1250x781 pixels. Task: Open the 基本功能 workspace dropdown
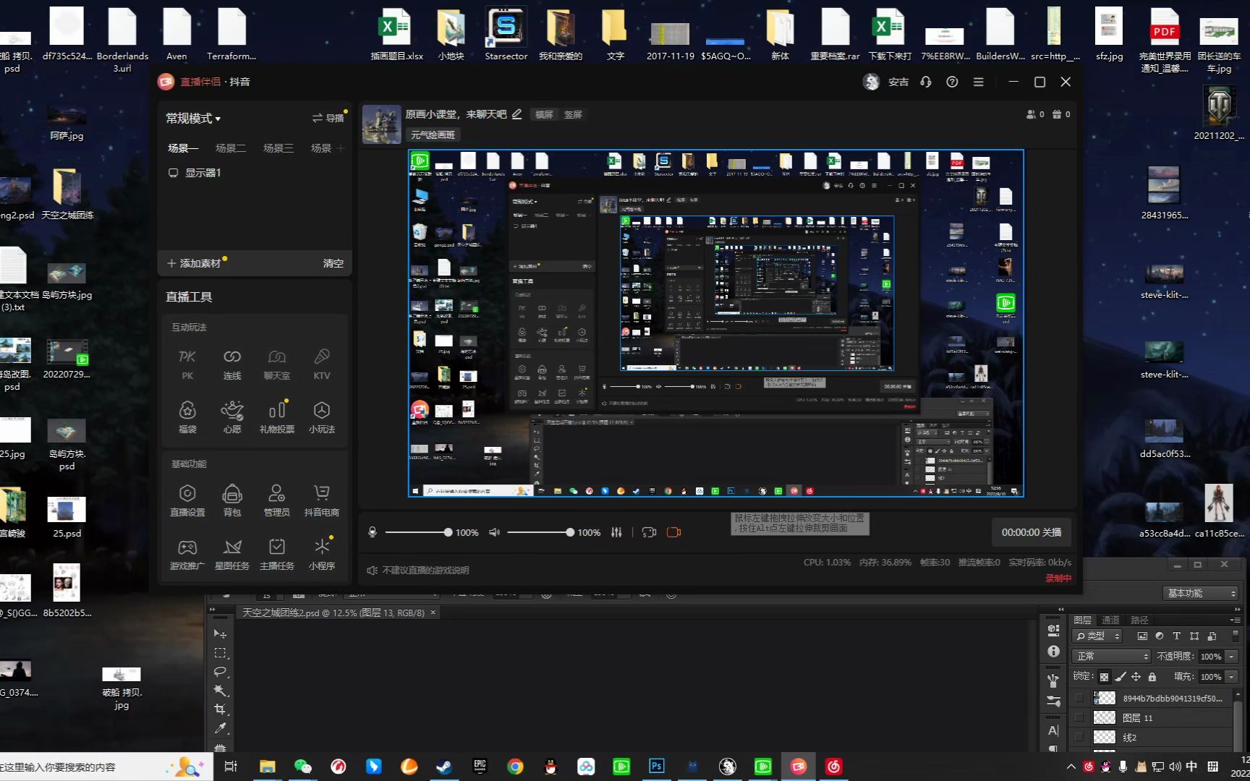1200,593
